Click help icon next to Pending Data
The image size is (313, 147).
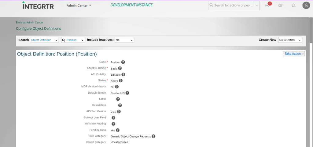point(118,130)
